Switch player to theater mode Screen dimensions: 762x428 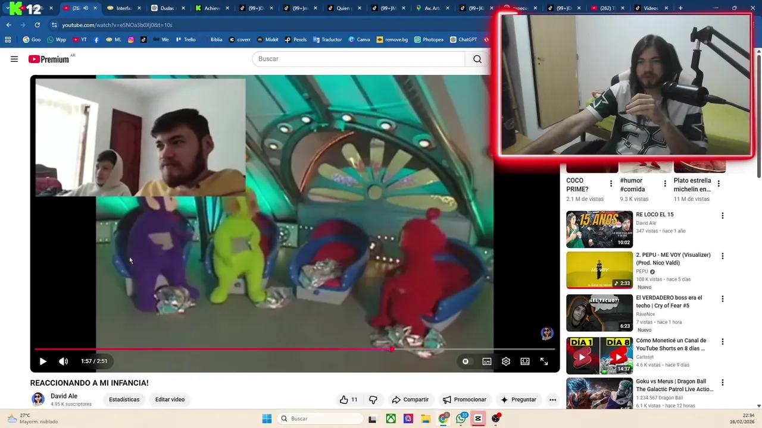tap(524, 361)
